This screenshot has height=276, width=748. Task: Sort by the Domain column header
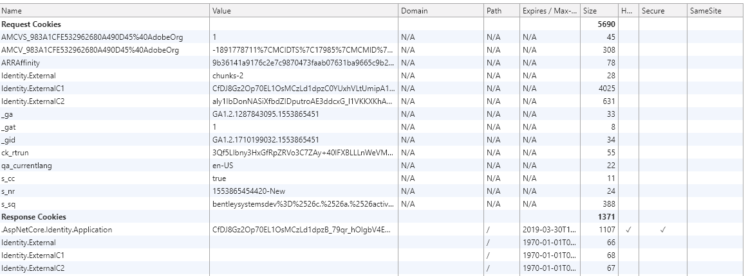pos(441,10)
